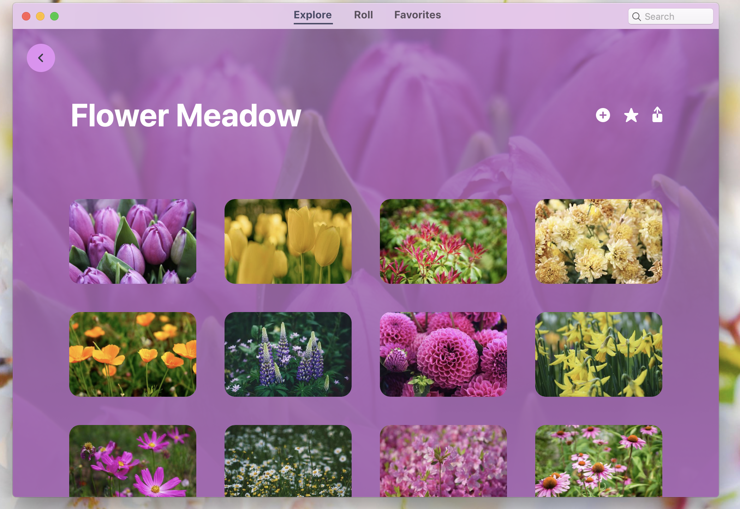Choose the yellow daffodils photo
This screenshot has height=509, width=740.
599,354
